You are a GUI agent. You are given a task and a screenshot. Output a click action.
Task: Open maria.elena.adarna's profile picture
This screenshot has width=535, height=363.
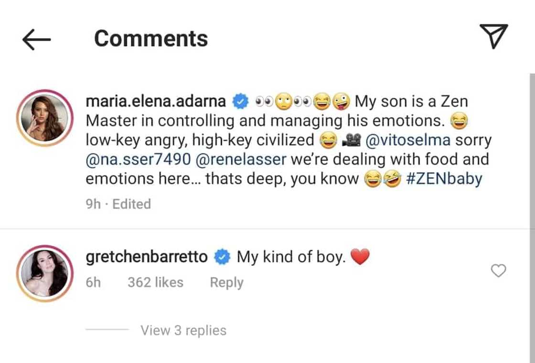(44, 117)
